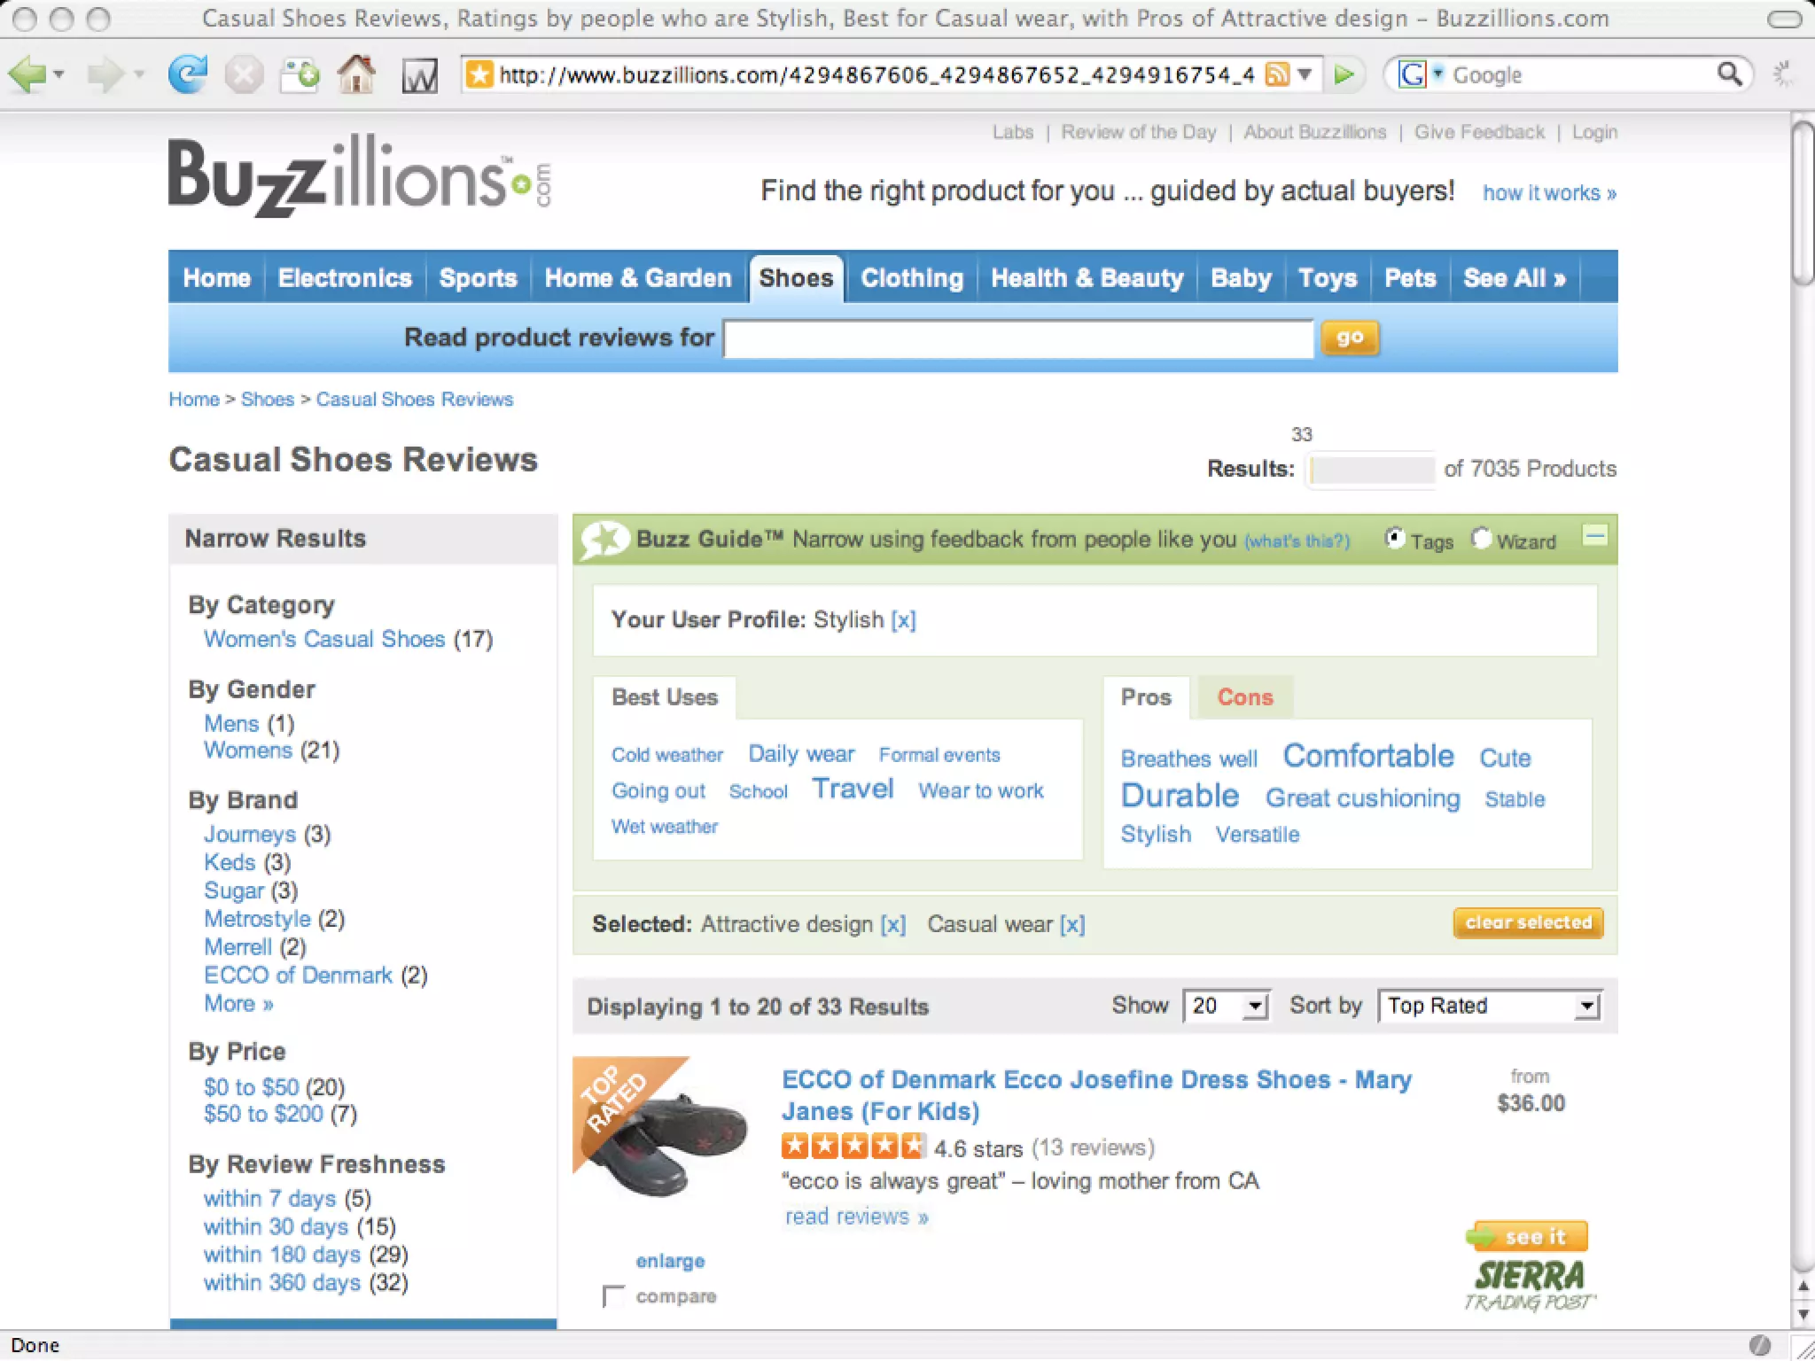Click the product reviews search field
The image size is (1815, 1361).
coord(1018,338)
